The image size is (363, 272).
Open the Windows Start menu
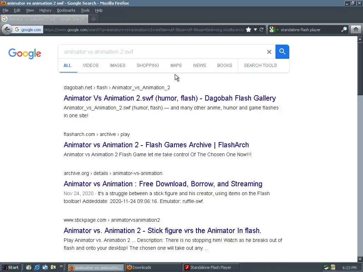click(10, 268)
